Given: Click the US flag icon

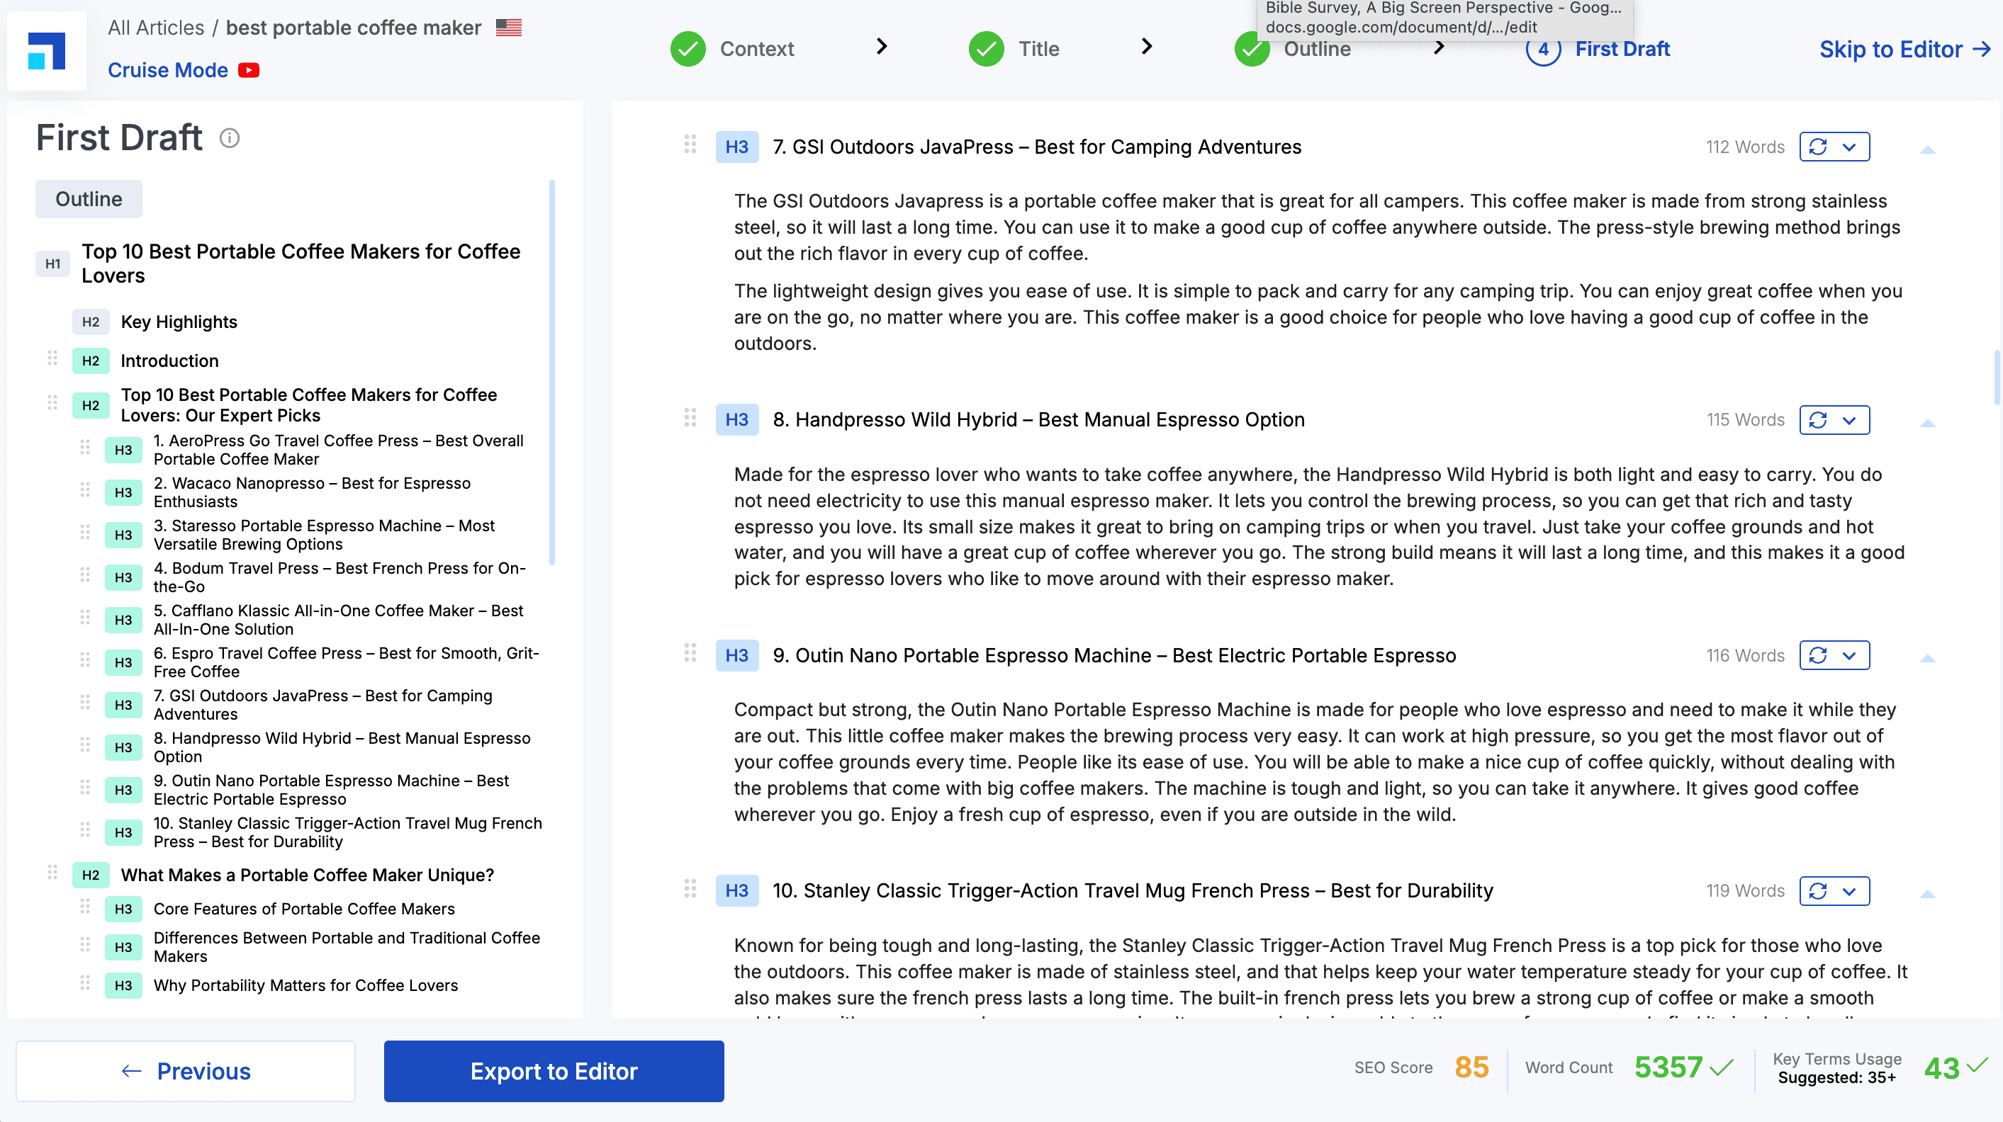Looking at the screenshot, I should 508,27.
